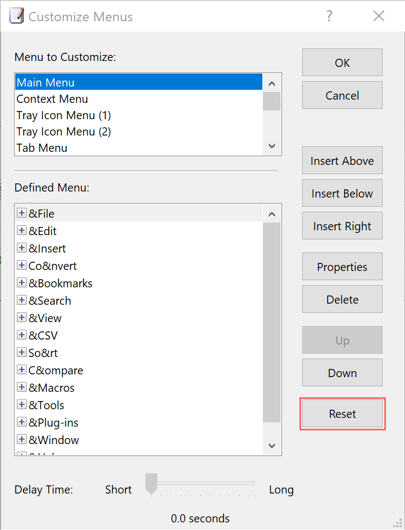Click the question mark help button

(329, 16)
